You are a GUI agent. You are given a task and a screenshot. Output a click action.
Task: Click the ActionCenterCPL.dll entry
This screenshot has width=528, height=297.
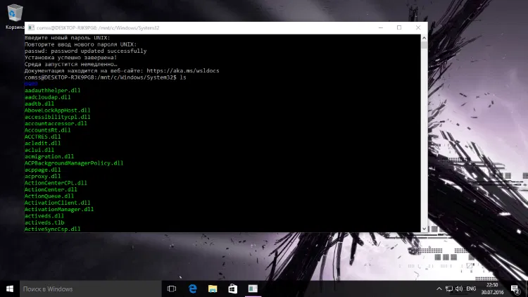pos(56,183)
